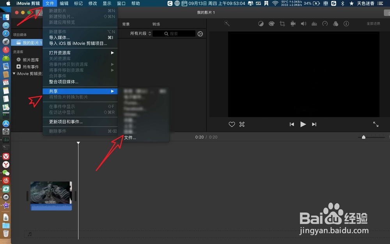Toggle clip information with the info icon

(346, 24)
